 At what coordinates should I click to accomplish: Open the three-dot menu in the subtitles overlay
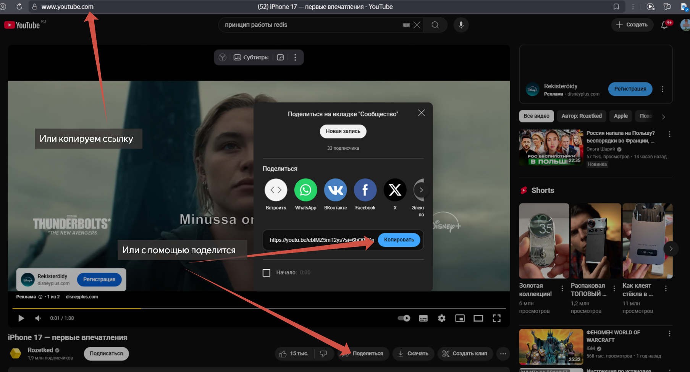click(295, 57)
